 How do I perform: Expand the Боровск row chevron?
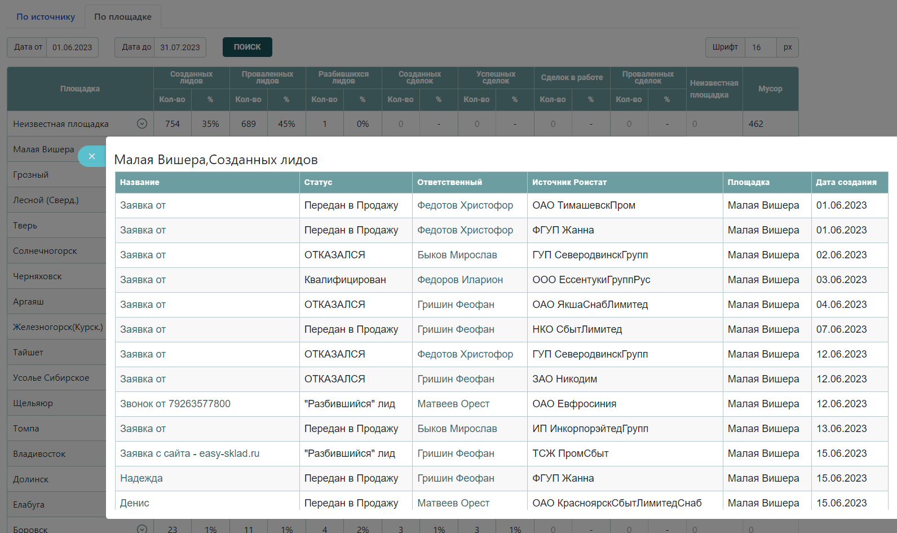pos(142,529)
